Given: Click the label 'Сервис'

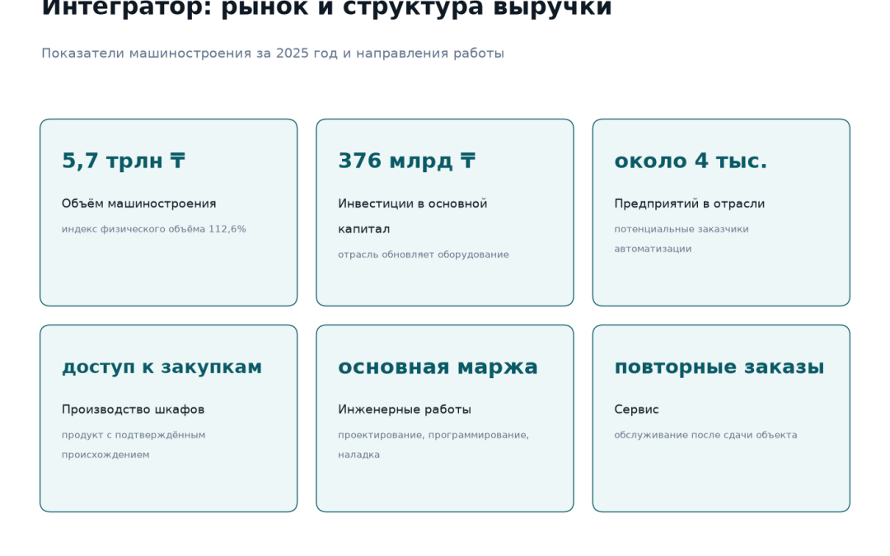Looking at the screenshot, I should click(x=636, y=409).
